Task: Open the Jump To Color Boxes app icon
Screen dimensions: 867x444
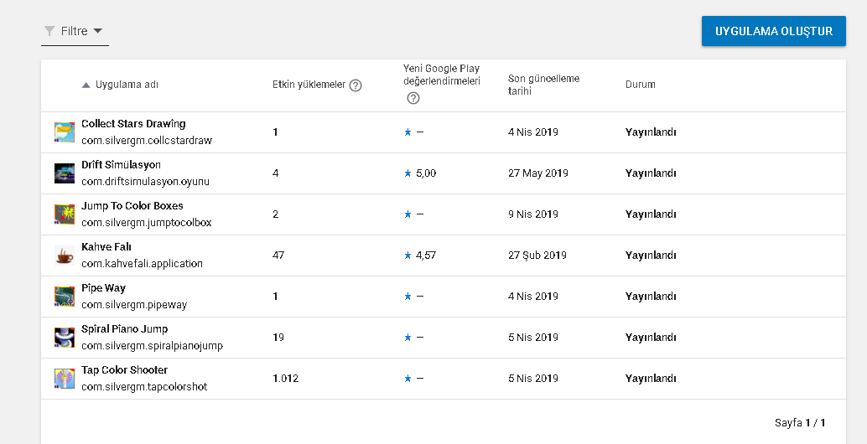Action: coord(64,214)
